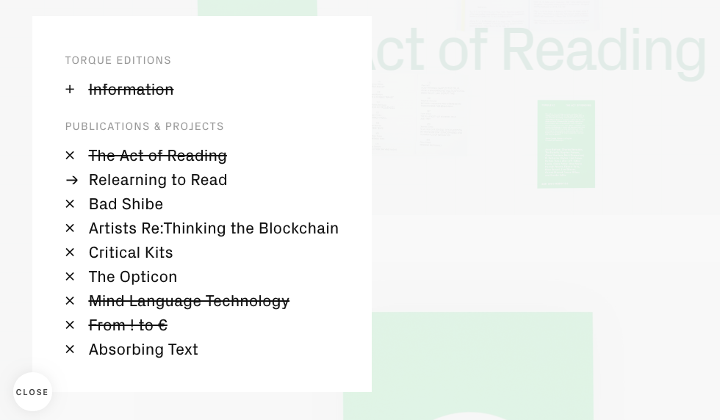Click the X icon beside Mind Language Technology
Viewport: 720px width, 420px height.
pos(70,301)
